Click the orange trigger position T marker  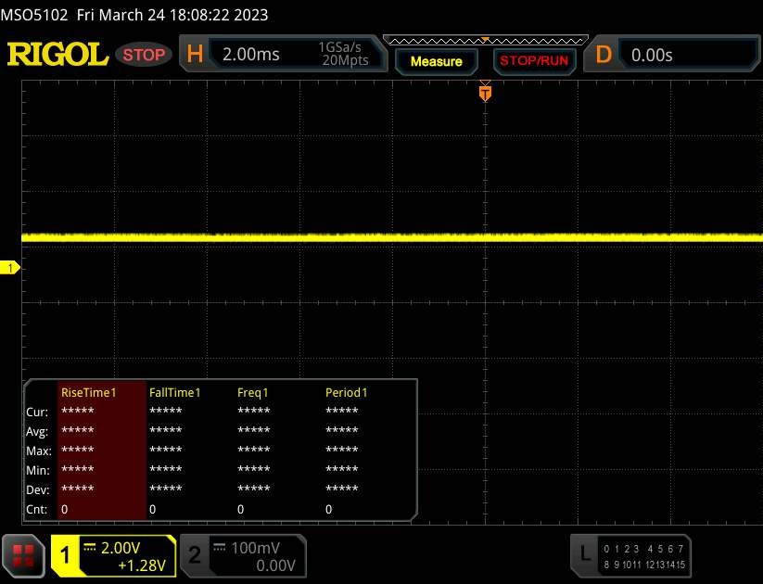click(485, 93)
